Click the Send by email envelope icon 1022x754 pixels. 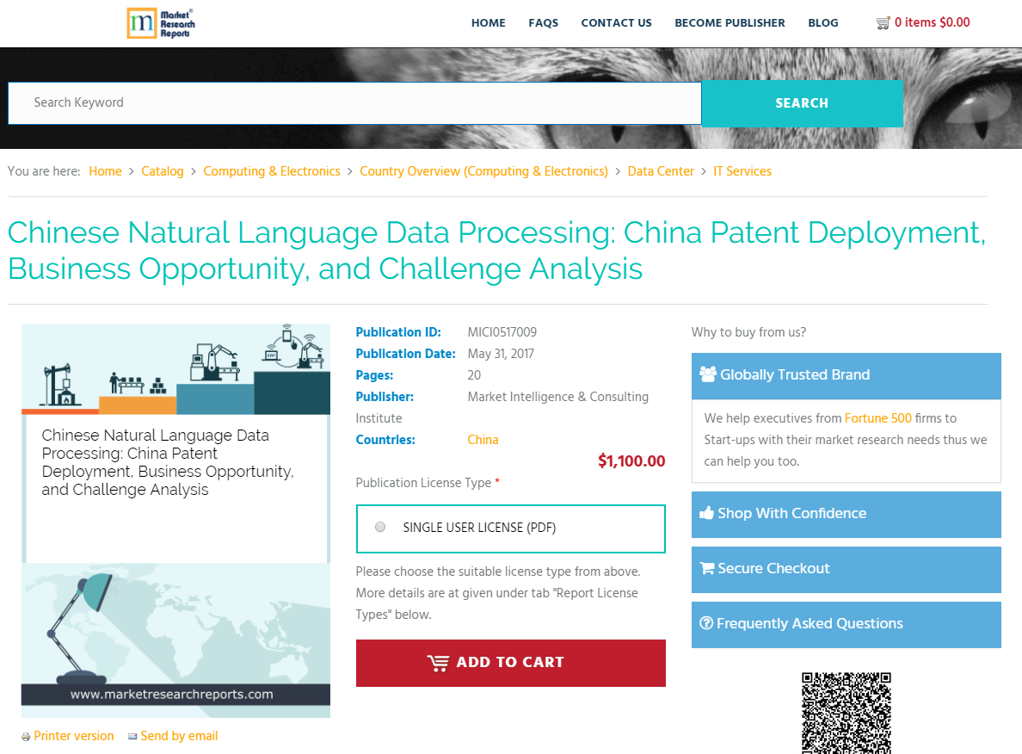pyautogui.click(x=134, y=736)
